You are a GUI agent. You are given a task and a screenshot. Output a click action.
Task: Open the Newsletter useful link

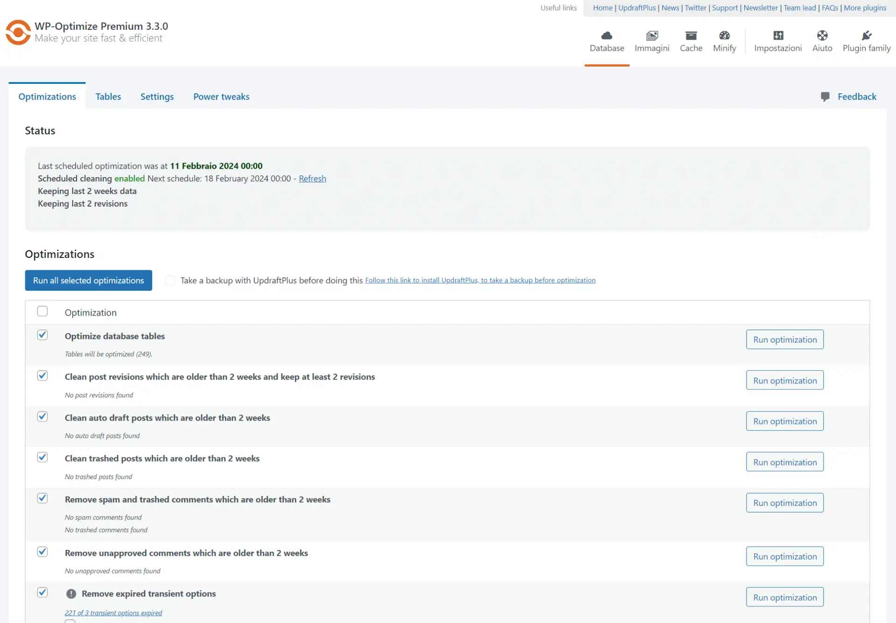coord(761,8)
